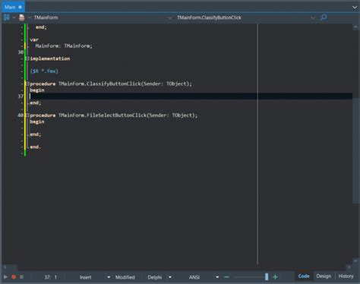Image resolution: width=360 pixels, height=284 pixels.
Task: Click the unit document icon in toolbar
Action: click(x=22, y=17)
